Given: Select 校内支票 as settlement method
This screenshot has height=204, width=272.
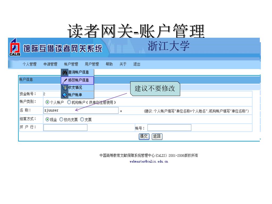Looking at the screenshot, I should 61,119.
